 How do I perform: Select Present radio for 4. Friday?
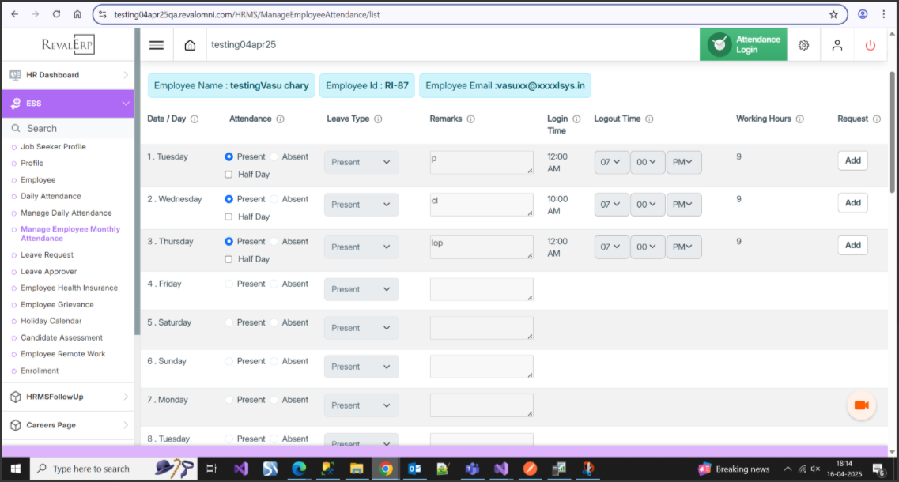point(229,284)
